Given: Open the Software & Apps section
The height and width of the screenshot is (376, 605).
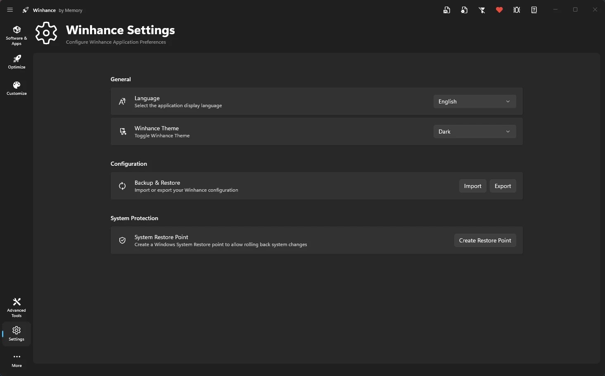Looking at the screenshot, I should pos(17,35).
